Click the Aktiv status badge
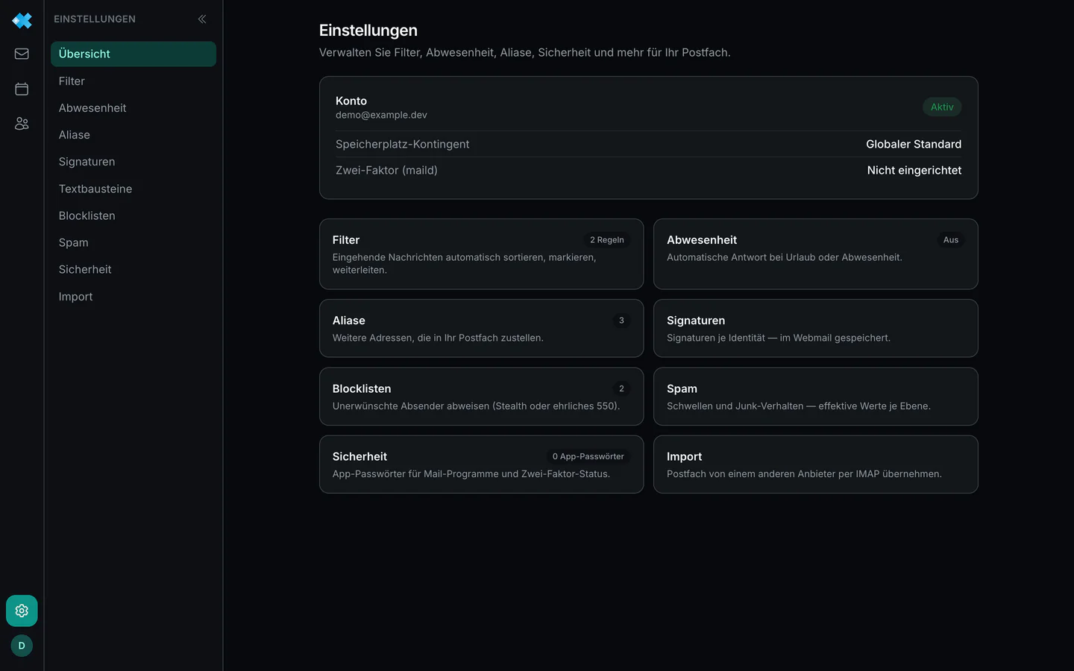The height and width of the screenshot is (671, 1074). point(942,107)
